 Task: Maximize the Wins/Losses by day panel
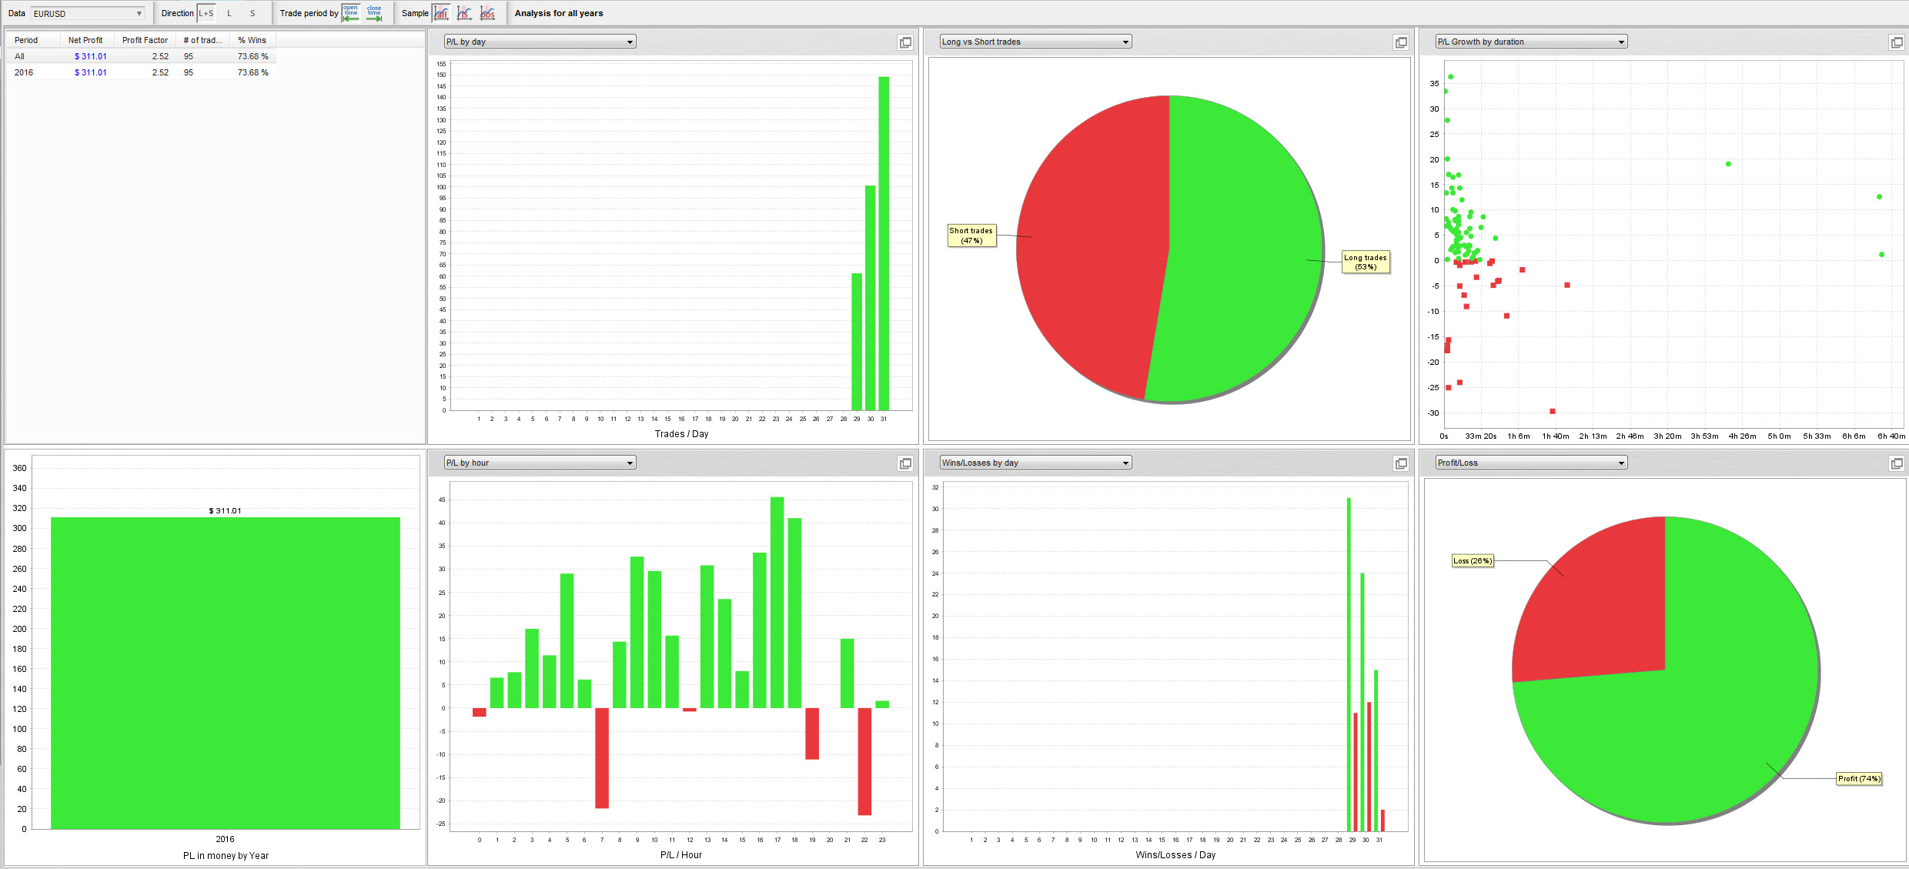point(1401,463)
